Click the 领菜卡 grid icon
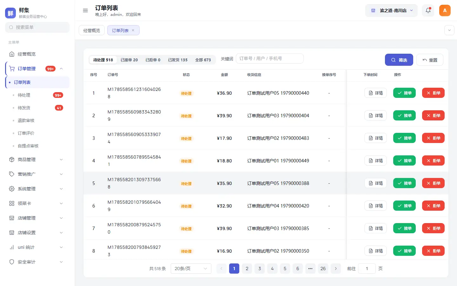 coord(12,203)
